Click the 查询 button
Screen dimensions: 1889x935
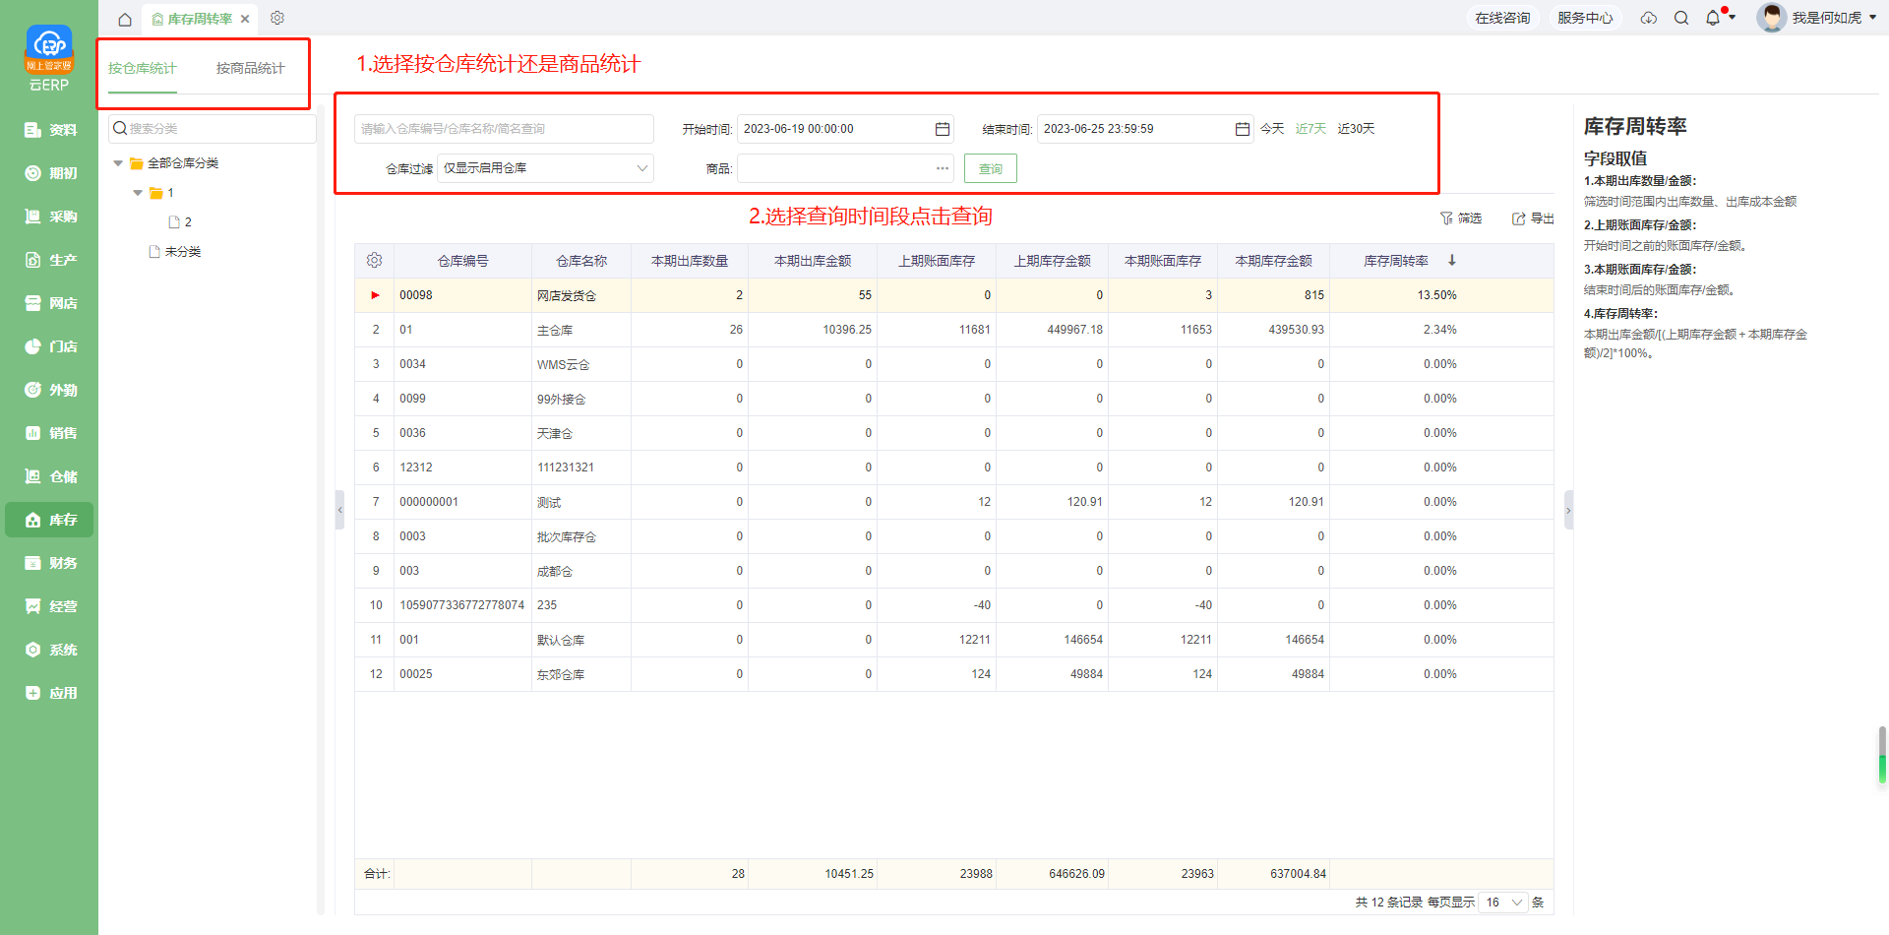click(x=991, y=168)
